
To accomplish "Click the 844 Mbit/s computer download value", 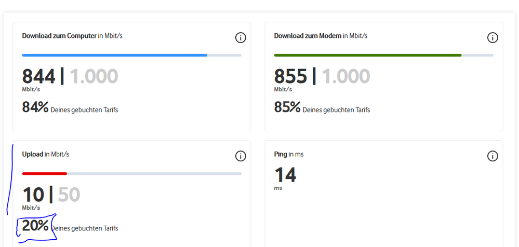I will (38, 77).
